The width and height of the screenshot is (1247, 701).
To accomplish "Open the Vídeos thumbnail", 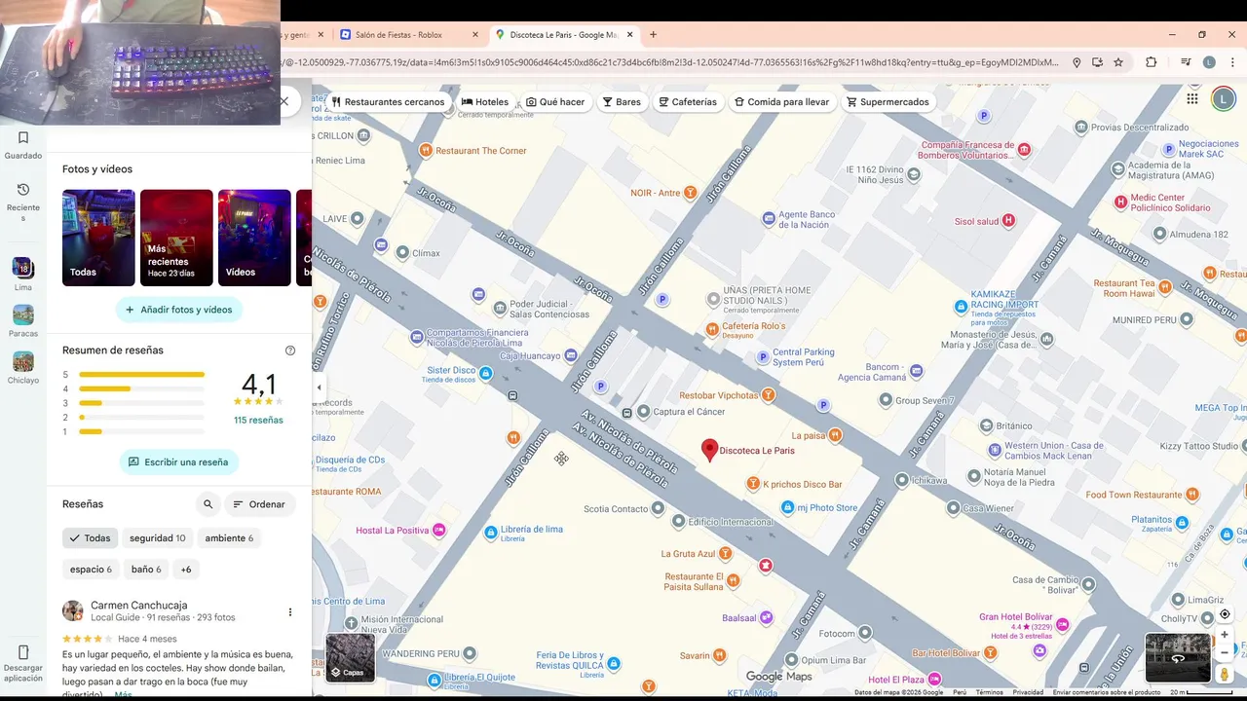I will click(254, 238).
